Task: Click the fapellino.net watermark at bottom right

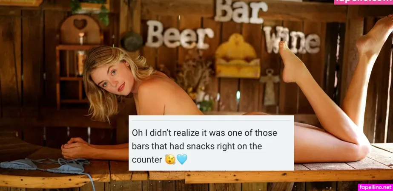Action: tap(375, 187)
